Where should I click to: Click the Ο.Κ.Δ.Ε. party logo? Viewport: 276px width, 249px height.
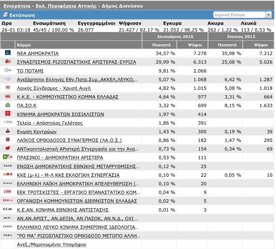pyautogui.click(x=8, y=200)
